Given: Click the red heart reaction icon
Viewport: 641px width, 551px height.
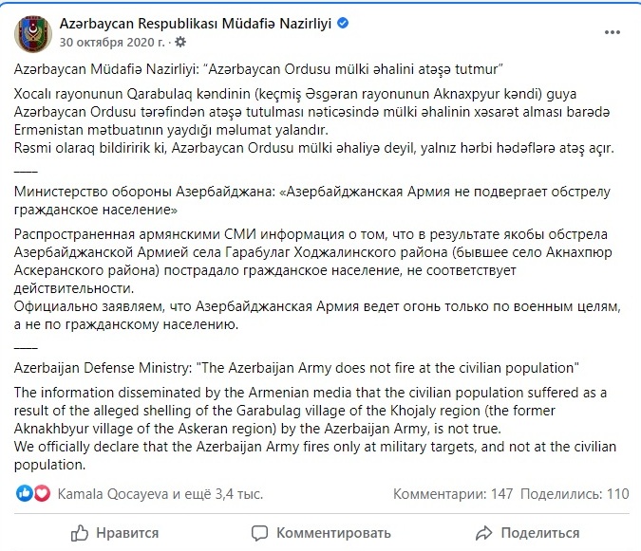Looking at the screenshot, I should pos(42,493).
